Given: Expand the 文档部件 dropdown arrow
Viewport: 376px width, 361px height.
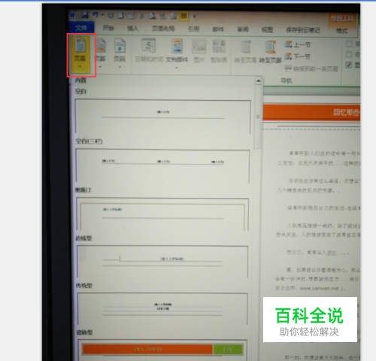Looking at the screenshot, I should [177, 68].
